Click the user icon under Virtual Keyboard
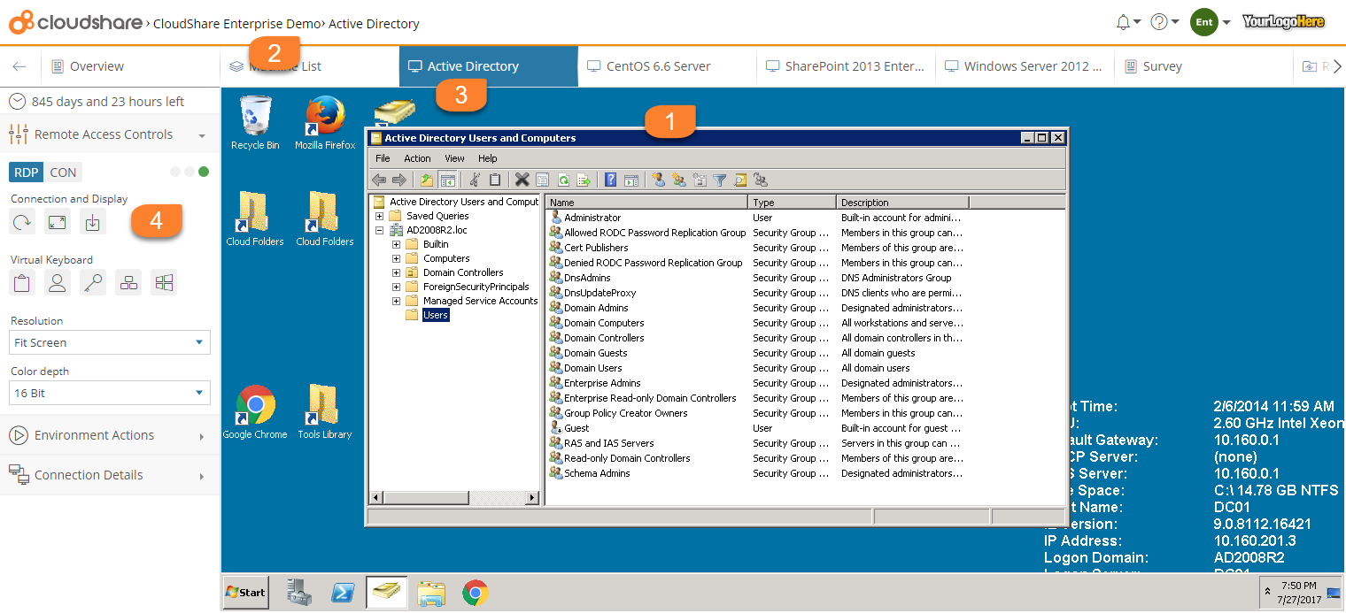This screenshot has width=1346, height=613. click(58, 282)
